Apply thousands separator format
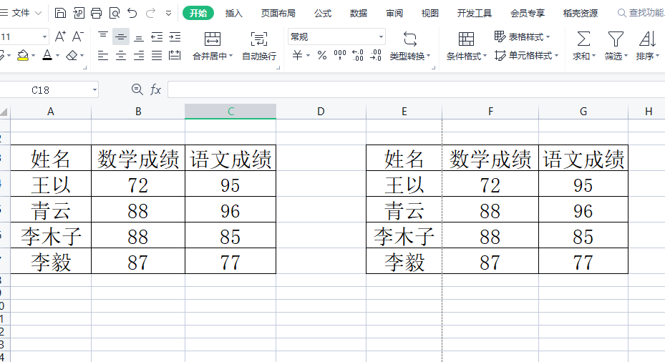Screen dimensions: 665x362 pyautogui.click(x=340, y=55)
